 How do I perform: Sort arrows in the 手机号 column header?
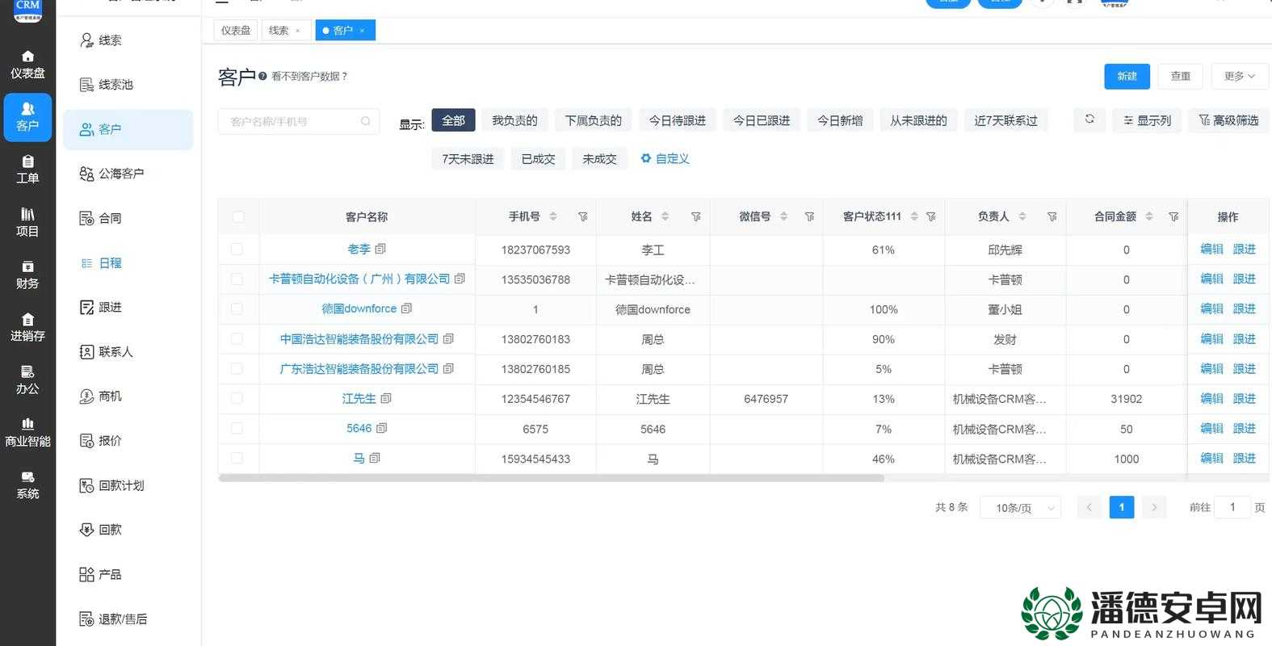point(553,216)
